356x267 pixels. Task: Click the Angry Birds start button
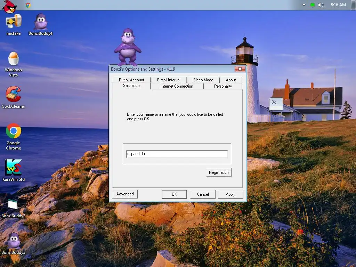coord(9,6)
